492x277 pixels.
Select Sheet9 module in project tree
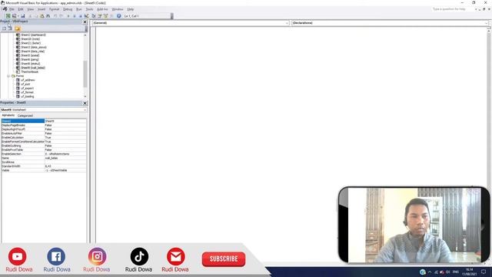(x=33, y=68)
